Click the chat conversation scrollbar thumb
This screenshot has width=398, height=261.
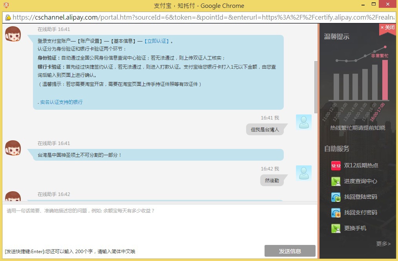click(316, 87)
